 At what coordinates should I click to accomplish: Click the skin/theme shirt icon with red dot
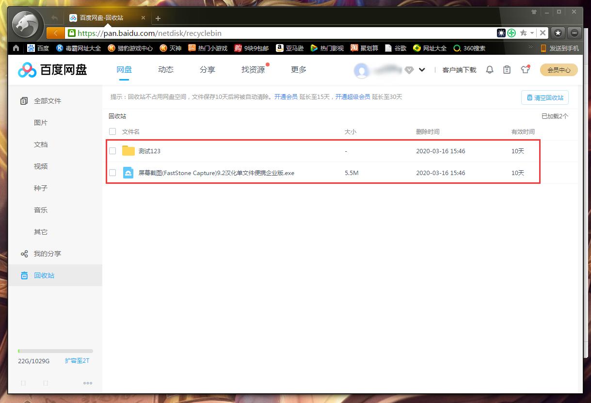tap(525, 69)
